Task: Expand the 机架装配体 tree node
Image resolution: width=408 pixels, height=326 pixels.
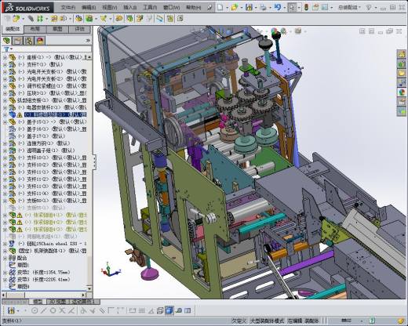Action: pyautogui.click(x=5, y=251)
